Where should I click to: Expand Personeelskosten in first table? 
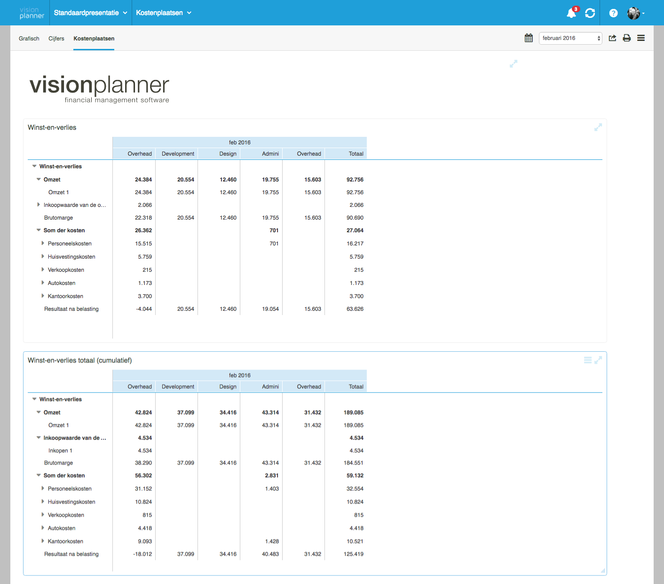point(43,243)
